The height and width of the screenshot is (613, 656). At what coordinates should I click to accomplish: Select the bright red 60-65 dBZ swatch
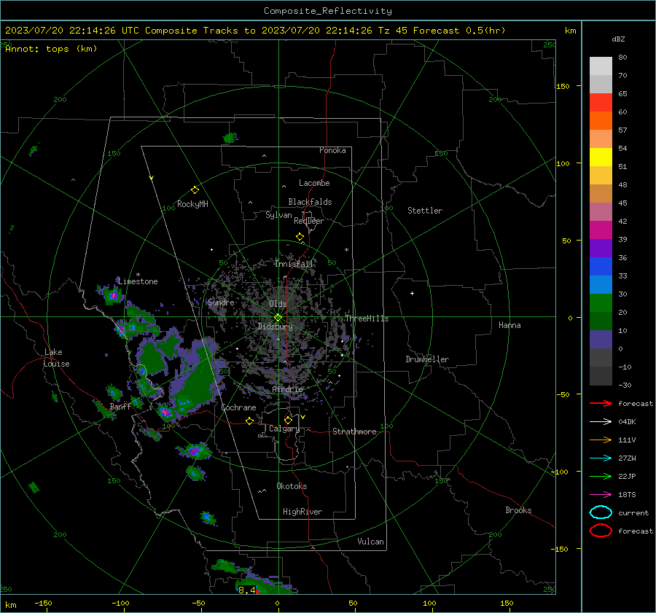(x=601, y=103)
